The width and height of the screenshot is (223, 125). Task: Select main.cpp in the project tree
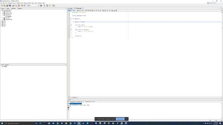pyautogui.click(x=9, y=16)
